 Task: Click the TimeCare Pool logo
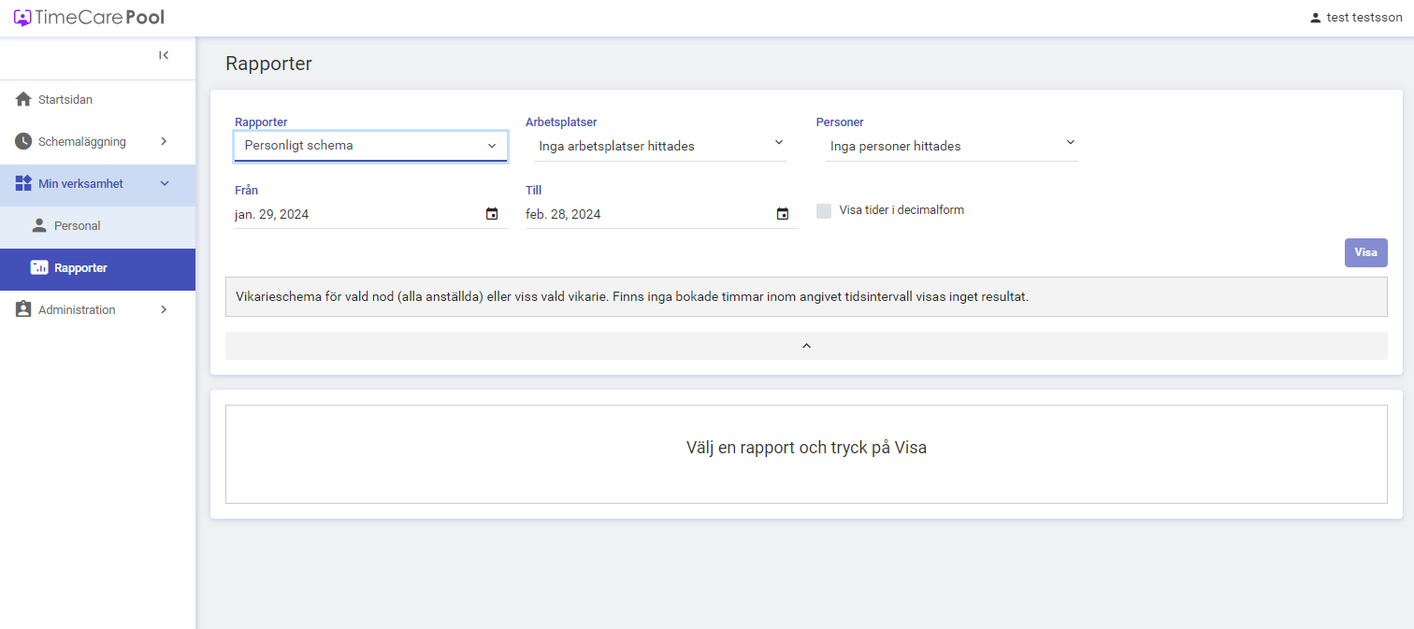[x=89, y=18]
